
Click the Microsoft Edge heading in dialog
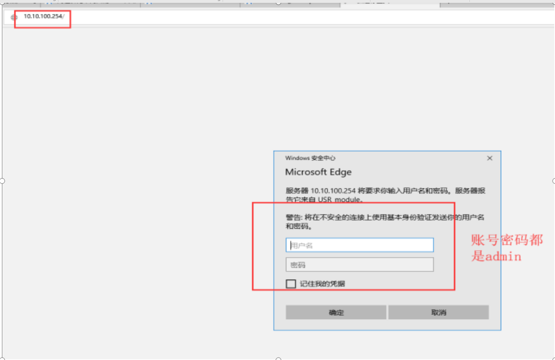click(318, 172)
